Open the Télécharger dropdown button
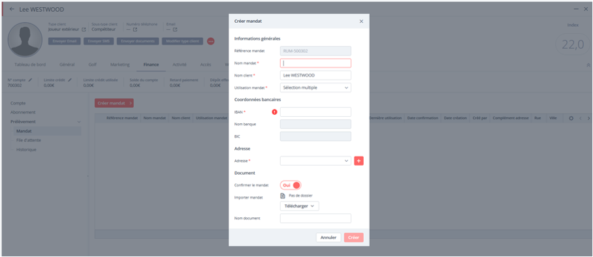The image size is (593, 257). tap(300, 206)
